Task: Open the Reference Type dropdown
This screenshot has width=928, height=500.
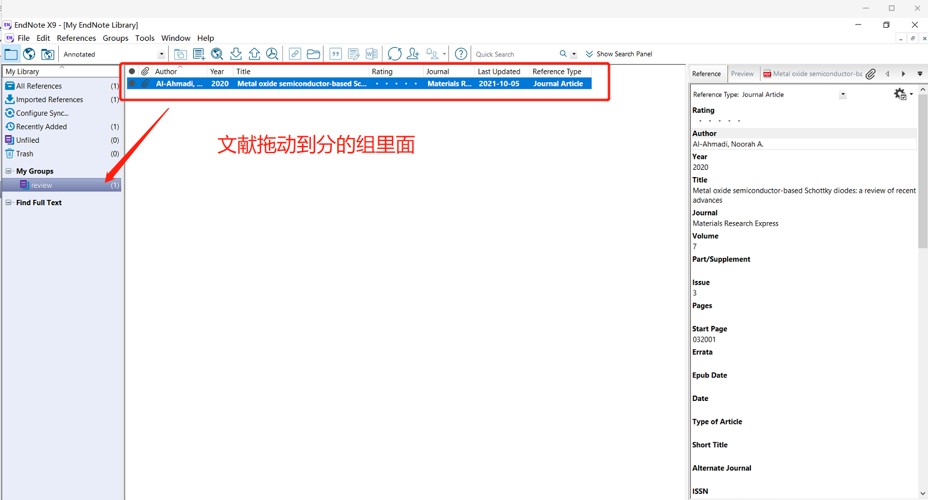Action: [843, 94]
